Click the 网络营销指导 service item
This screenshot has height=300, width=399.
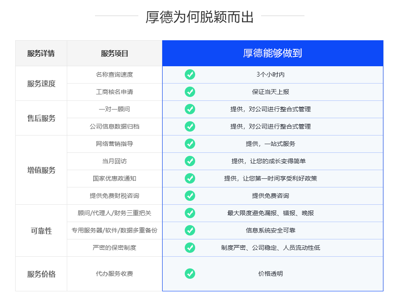coord(114,144)
